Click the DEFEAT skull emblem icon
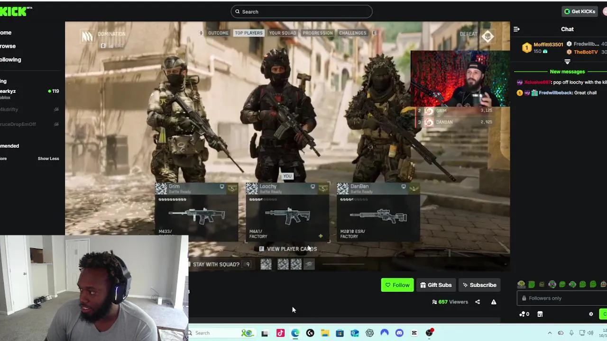 coord(488,36)
